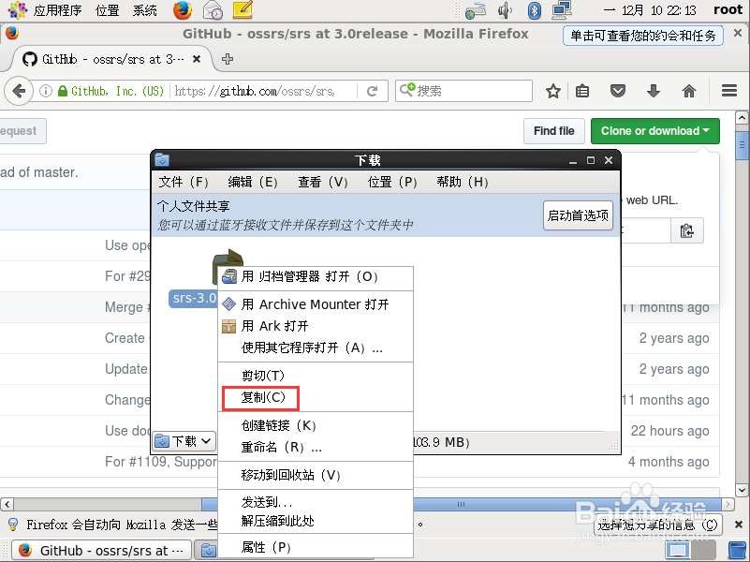This screenshot has width=750, height=562.
Task: Open Firefox hamburger menu
Action: (729, 91)
